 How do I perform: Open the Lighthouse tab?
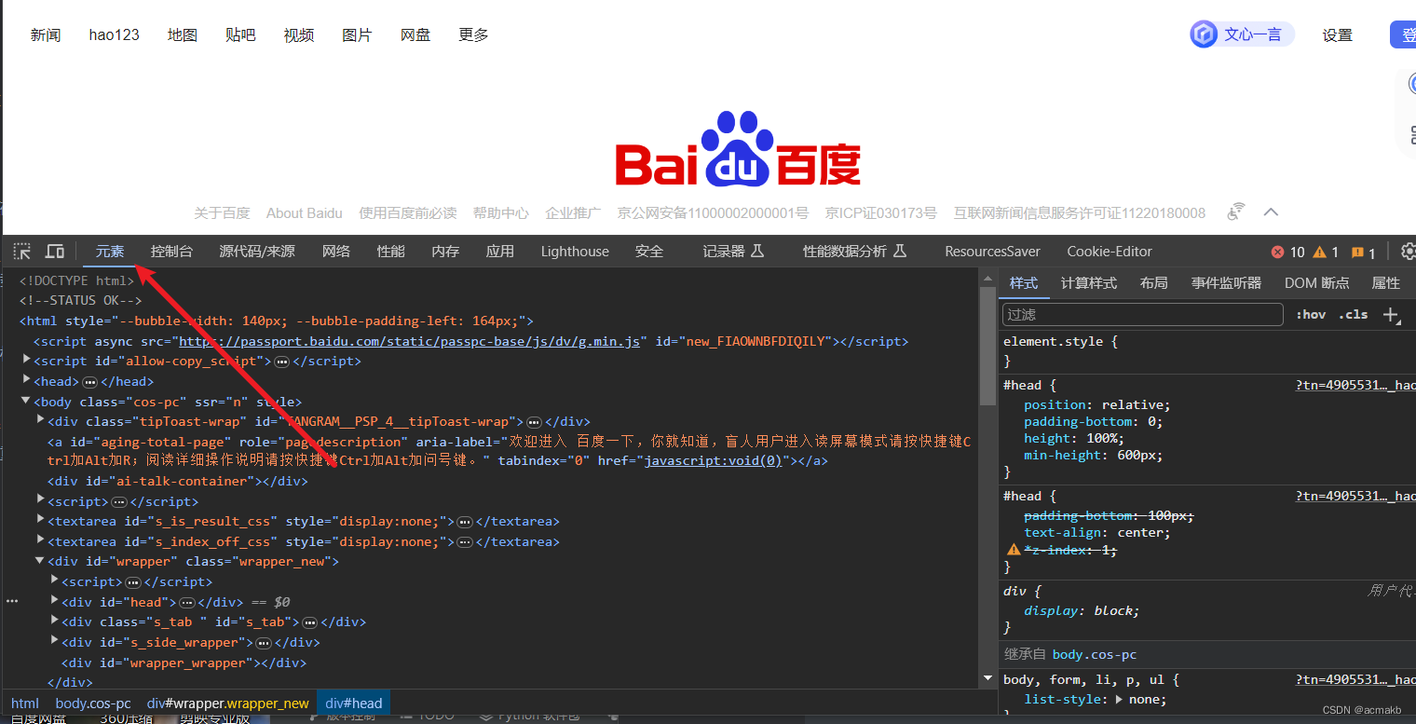pyautogui.click(x=575, y=252)
